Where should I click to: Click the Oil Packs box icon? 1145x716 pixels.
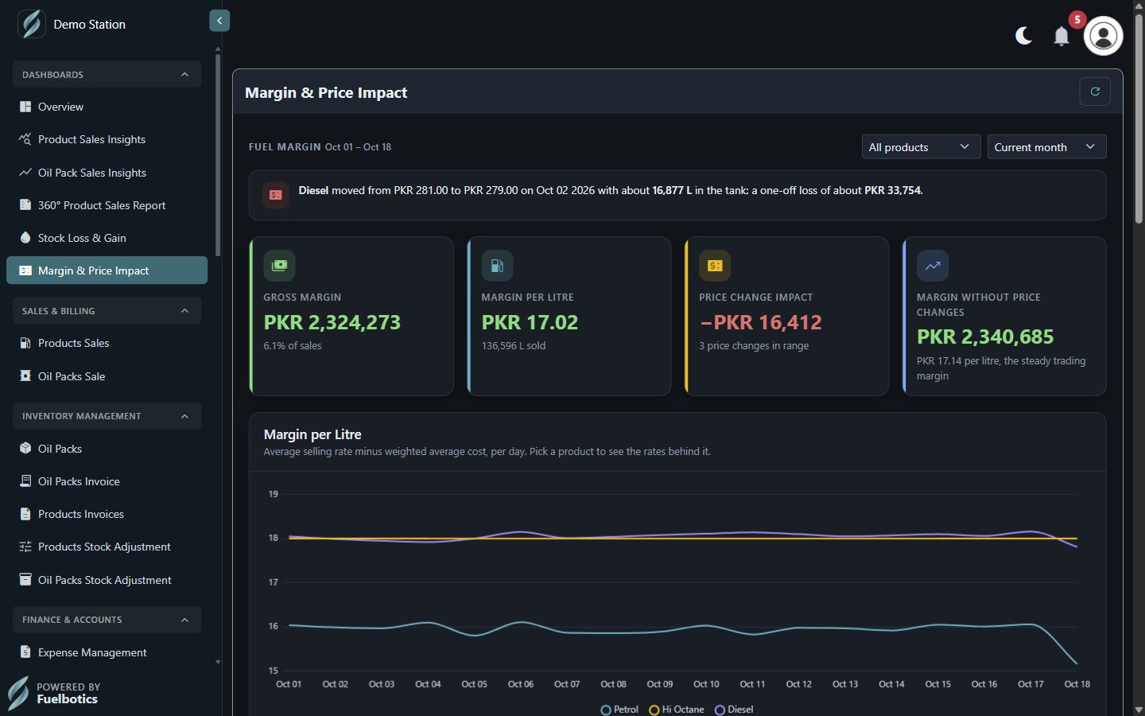[x=25, y=449]
